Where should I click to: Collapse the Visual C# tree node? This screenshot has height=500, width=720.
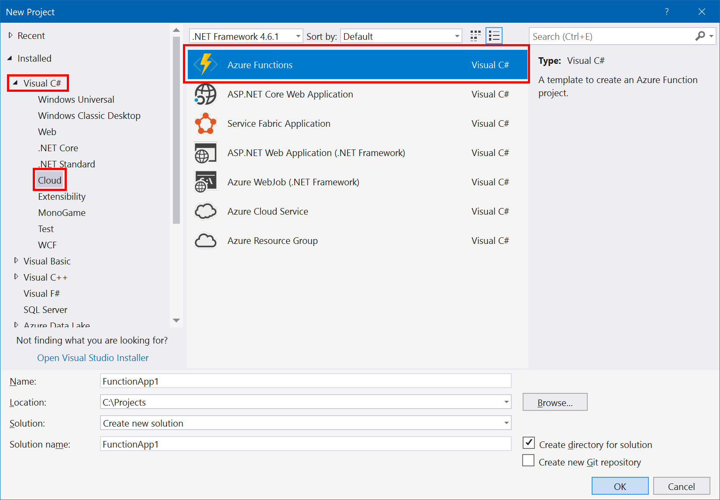(16, 83)
